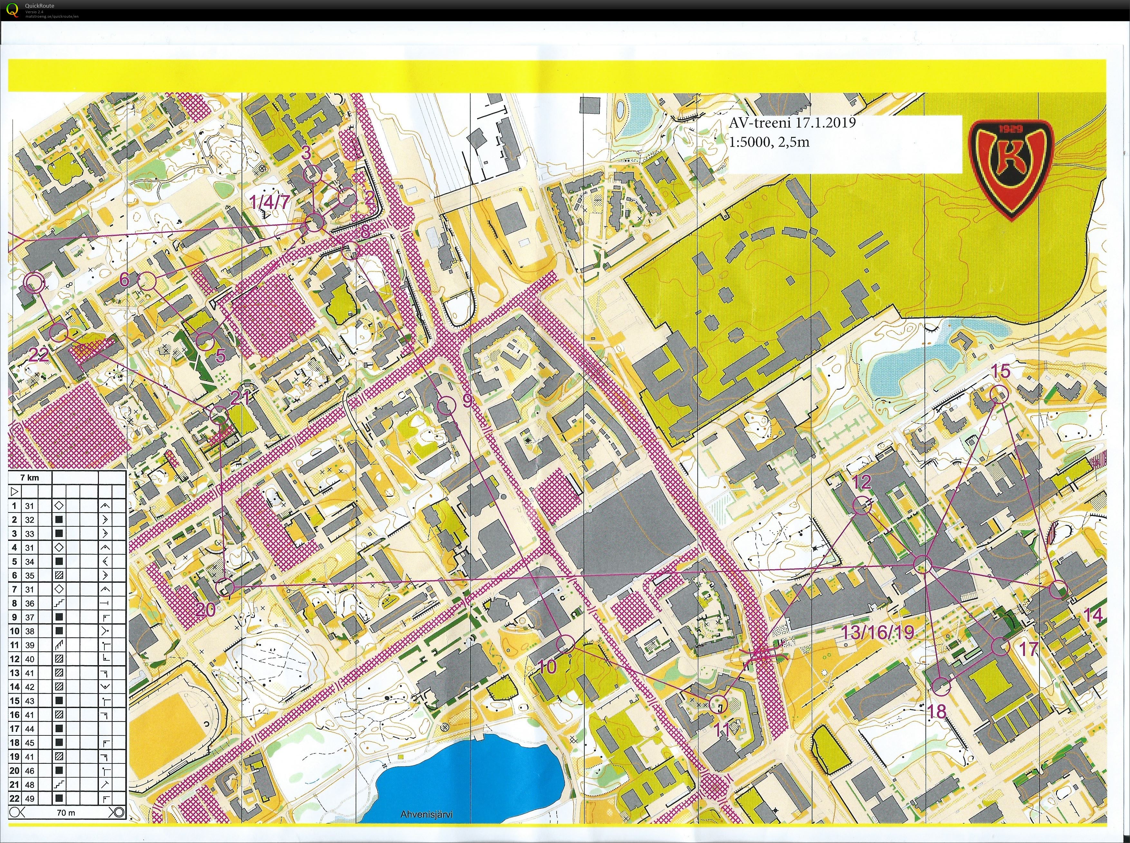Click control circle 12 on the map
Screen dimensions: 1130x843
(x=862, y=505)
